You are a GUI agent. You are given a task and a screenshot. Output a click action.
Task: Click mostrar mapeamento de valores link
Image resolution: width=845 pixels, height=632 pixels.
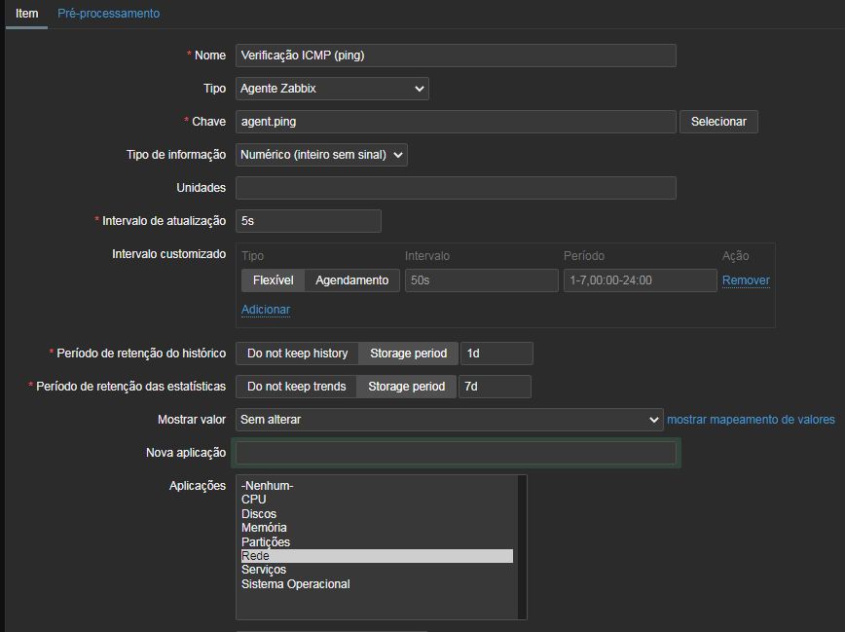(750, 420)
